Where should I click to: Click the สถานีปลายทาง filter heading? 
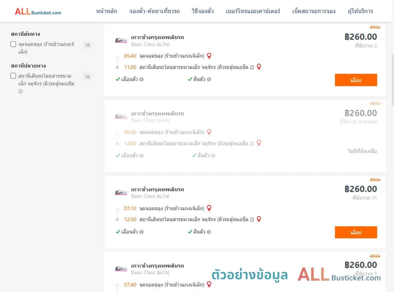click(x=28, y=66)
